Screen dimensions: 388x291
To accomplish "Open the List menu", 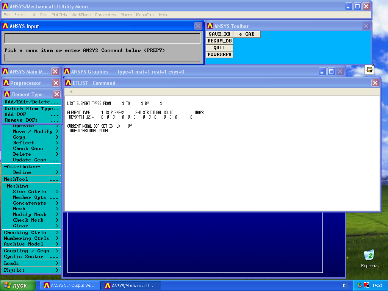I will pos(33,15).
